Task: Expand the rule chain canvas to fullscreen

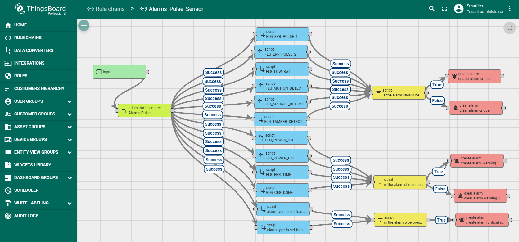Action: point(509,28)
